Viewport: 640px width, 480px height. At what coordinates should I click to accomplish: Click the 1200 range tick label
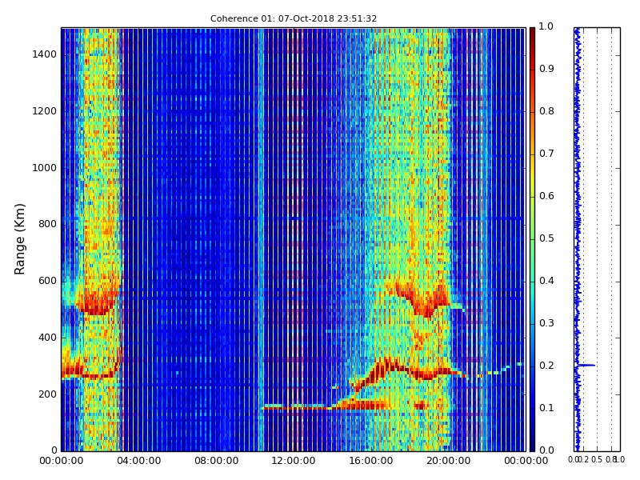pyautogui.click(x=45, y=111)
